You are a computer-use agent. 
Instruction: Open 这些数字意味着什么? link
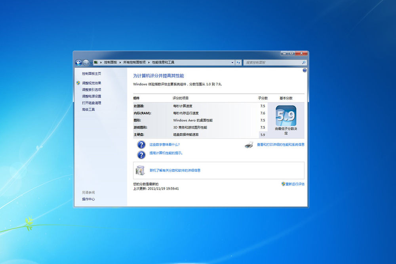coord(164,144)
